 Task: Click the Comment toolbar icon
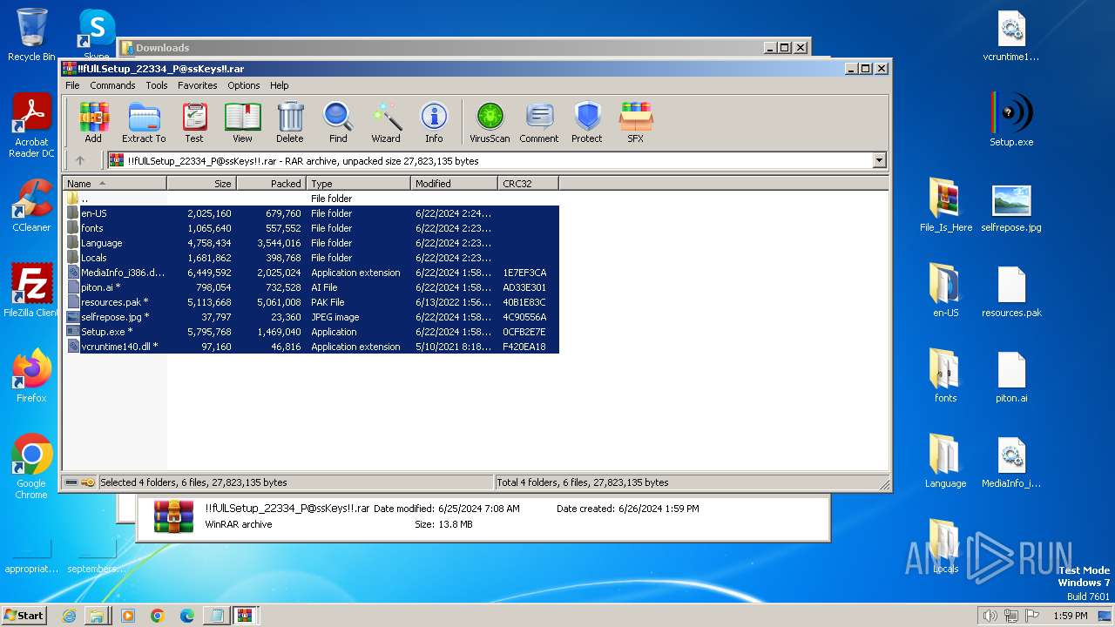[x=539, y=122]
